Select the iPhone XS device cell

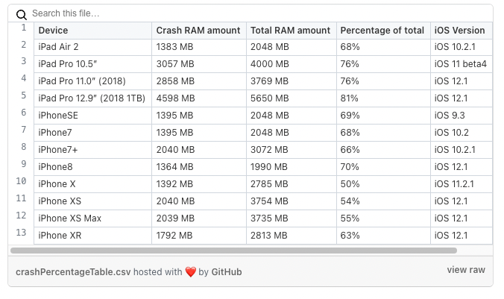click(92, 201)
